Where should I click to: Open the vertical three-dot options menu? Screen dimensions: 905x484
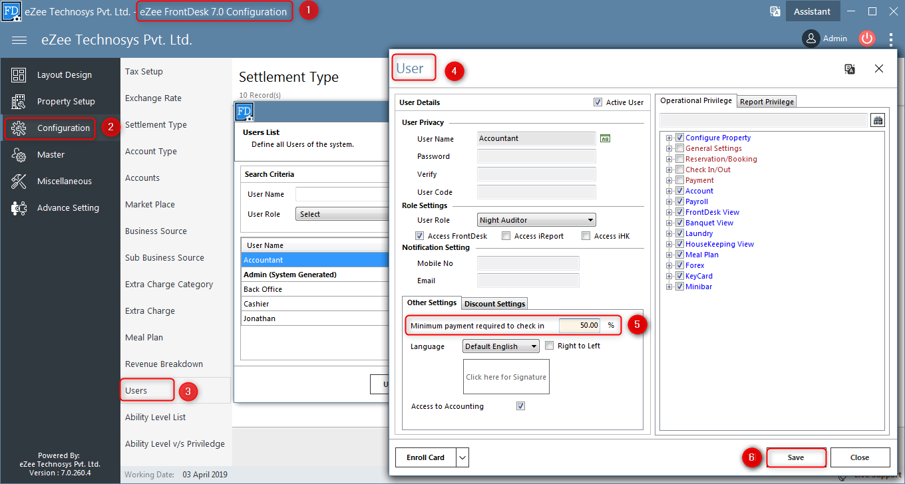(x=890, y=39)
